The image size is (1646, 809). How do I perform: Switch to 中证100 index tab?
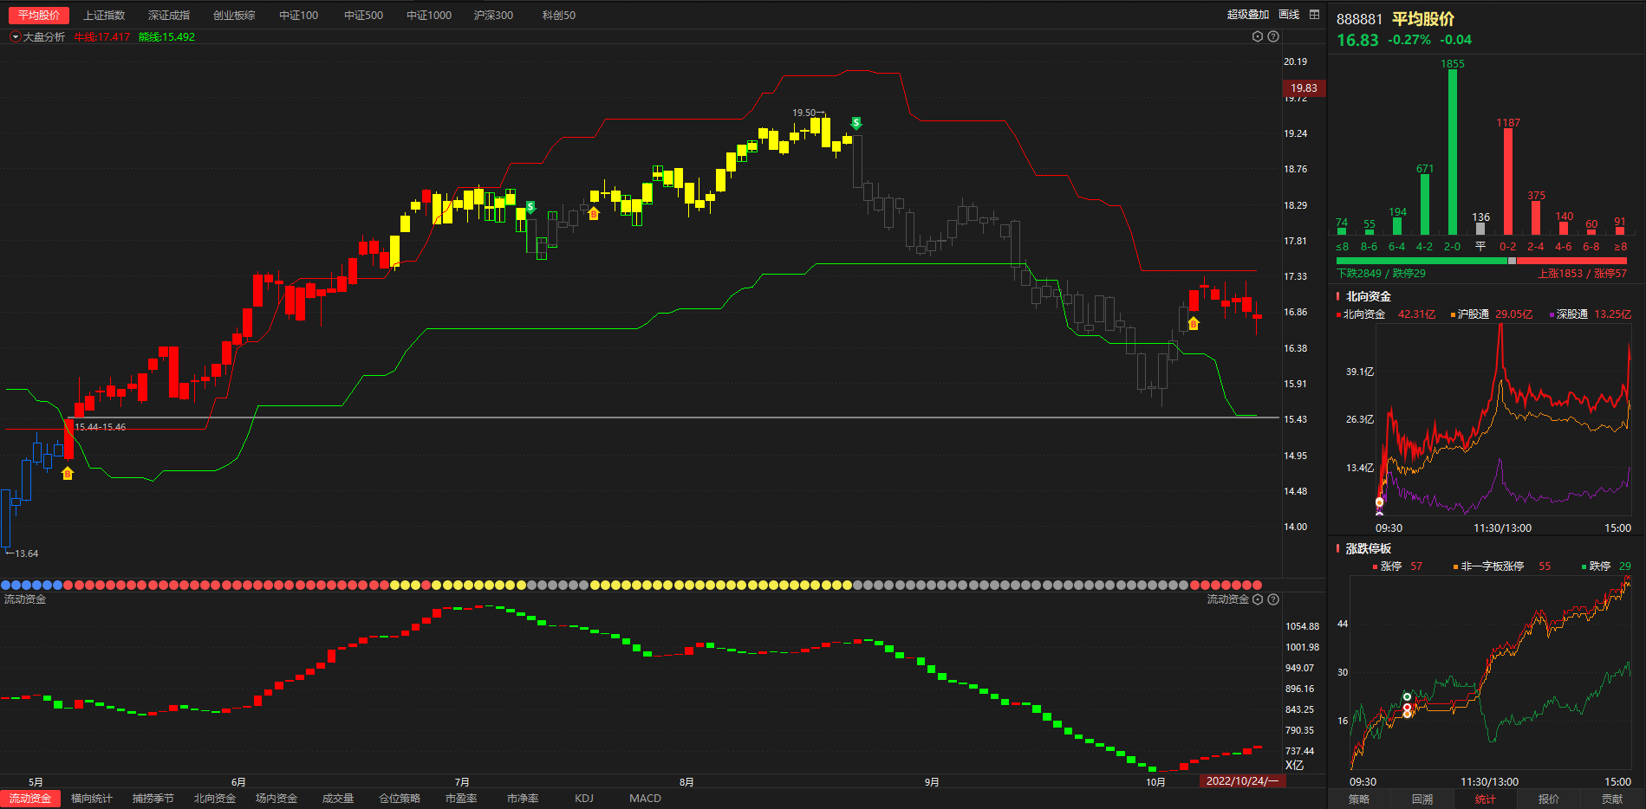(x=299, y=16)
